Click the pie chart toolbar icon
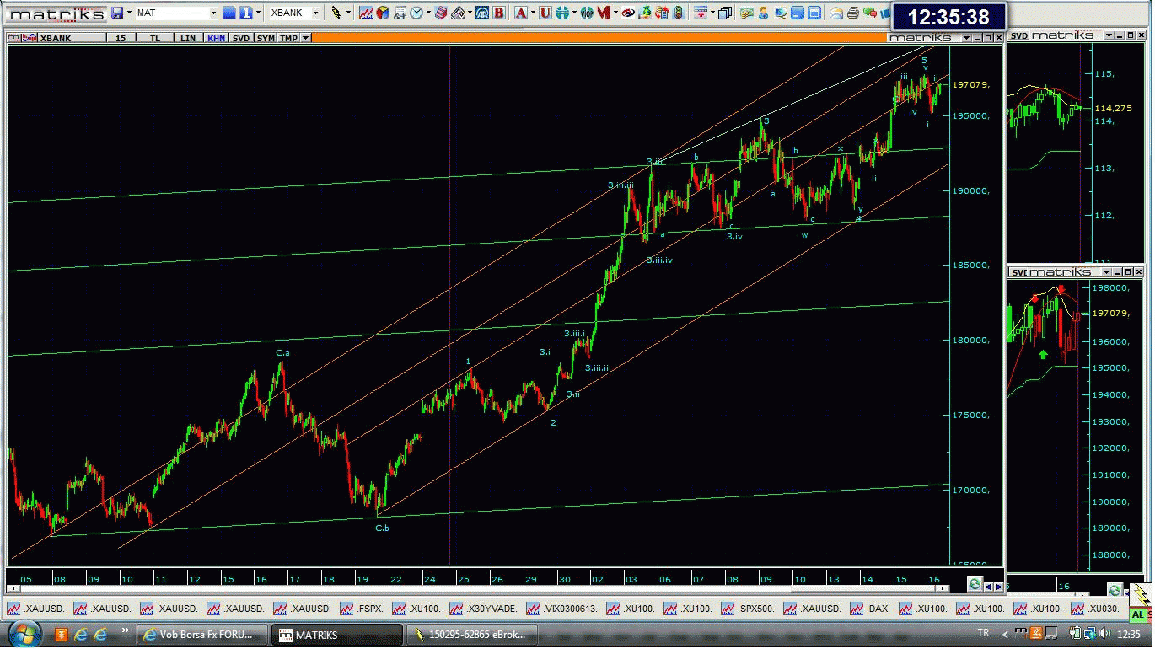Image resolution: width=1155 pixels, height=649 pixels. pos(383,13)
